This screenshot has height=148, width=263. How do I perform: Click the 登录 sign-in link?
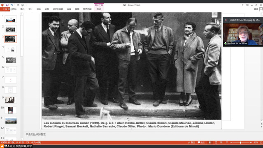256,9
